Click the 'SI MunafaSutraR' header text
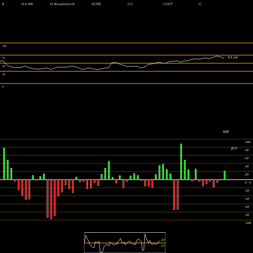This screenshot has height=253, width=253. [62, 4]
